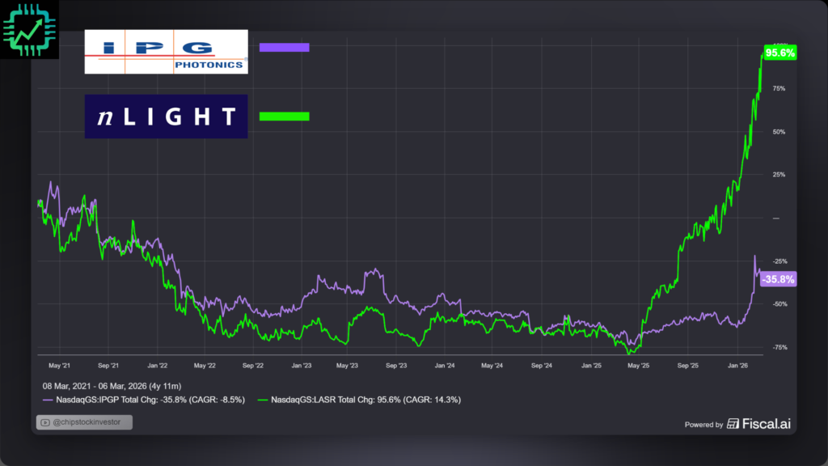The height and width of the screenshot is (466, 828).
Task: Click the chip stock investor logo icon
Action: [x=30, y=30]
